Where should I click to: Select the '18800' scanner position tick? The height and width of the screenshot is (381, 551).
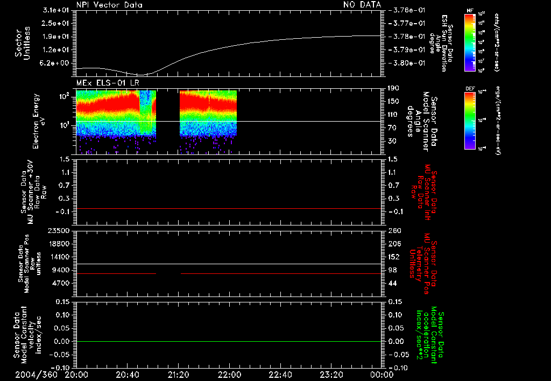(59, 244)
